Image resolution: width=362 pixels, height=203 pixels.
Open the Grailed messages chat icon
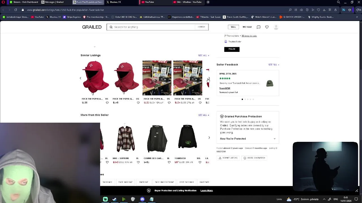pos(258,27)
